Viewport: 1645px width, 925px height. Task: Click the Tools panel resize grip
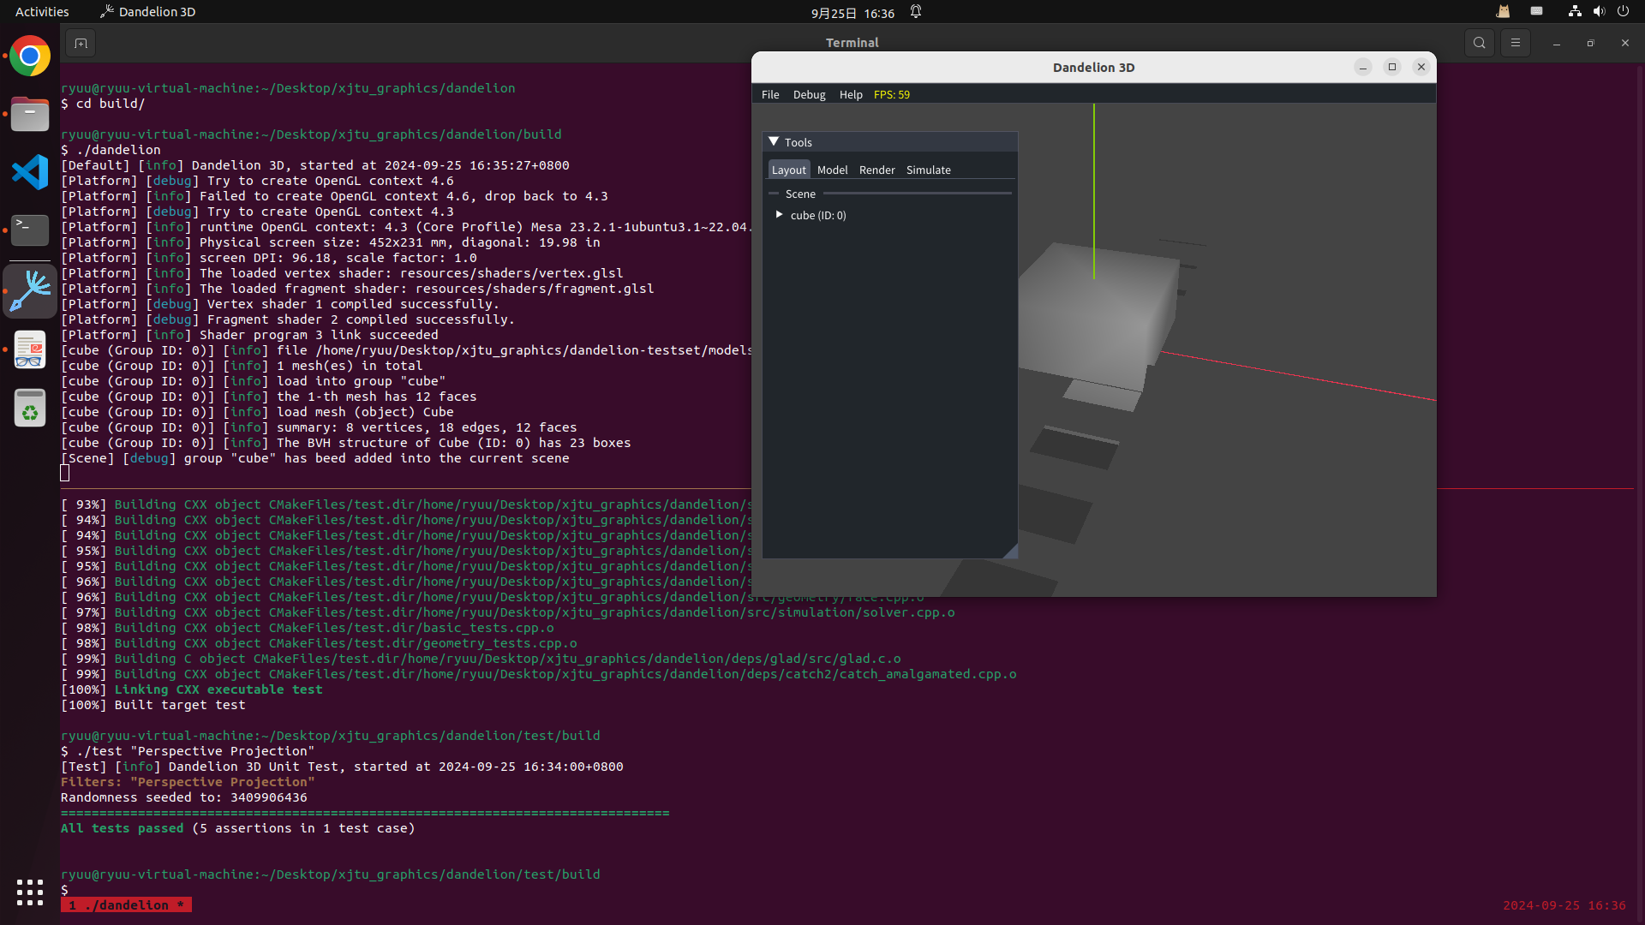tap(1012, 552)
